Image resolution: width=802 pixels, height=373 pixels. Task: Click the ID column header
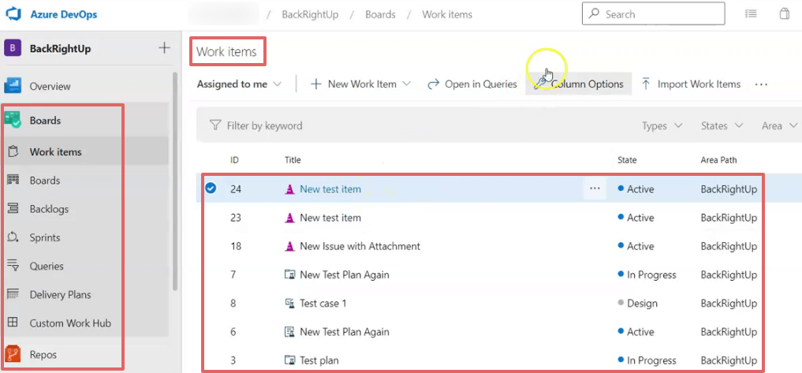coord(234,160)
